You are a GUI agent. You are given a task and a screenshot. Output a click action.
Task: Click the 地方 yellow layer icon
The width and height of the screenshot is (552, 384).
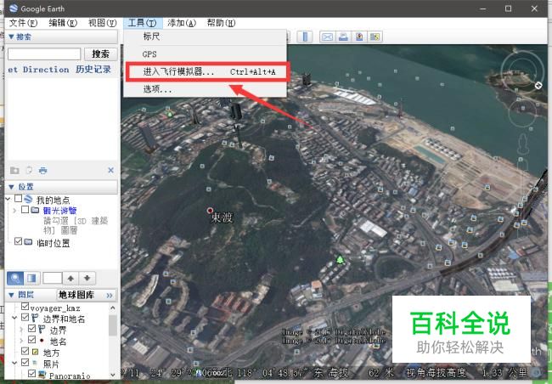[x=35, y=352]
